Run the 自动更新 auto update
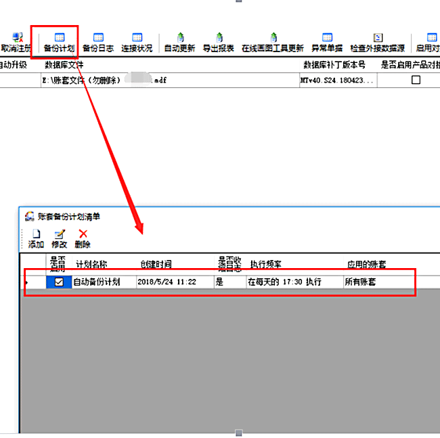Image resolution: width=440 pixels, height=438 pixels. click(x=179, y=43)
